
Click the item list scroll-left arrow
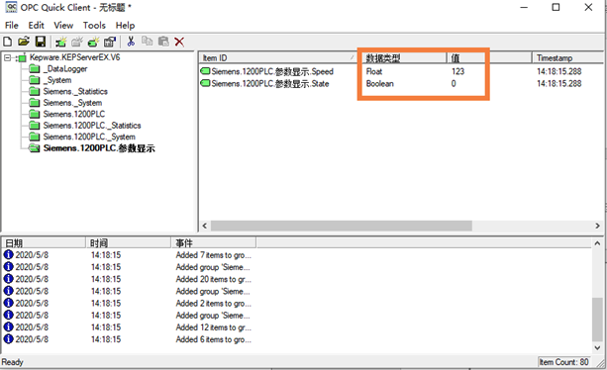(x=205, y=226)
